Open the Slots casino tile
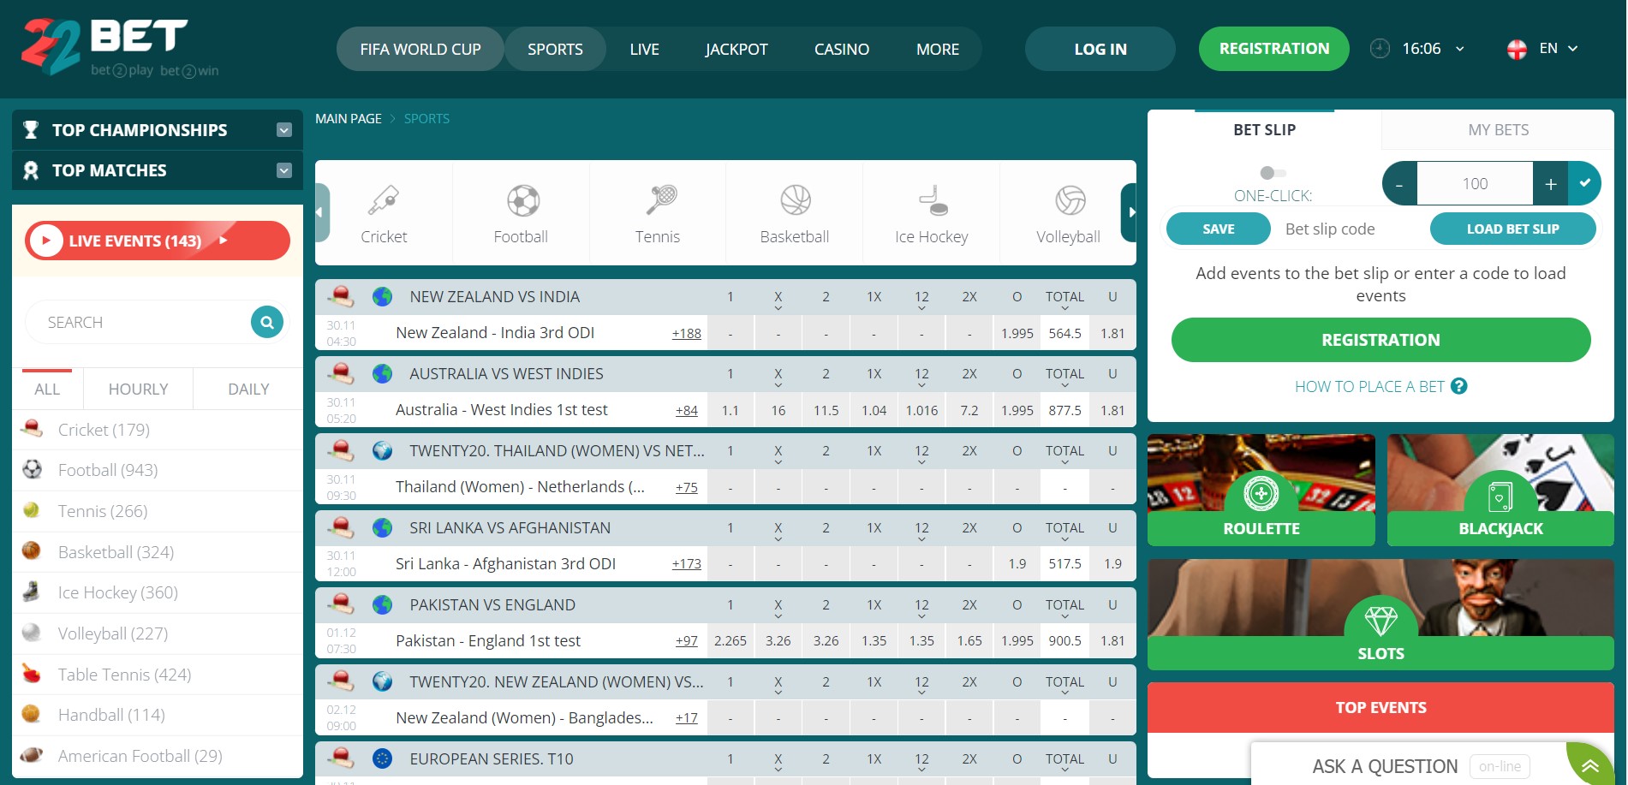 coord(1381,615)
